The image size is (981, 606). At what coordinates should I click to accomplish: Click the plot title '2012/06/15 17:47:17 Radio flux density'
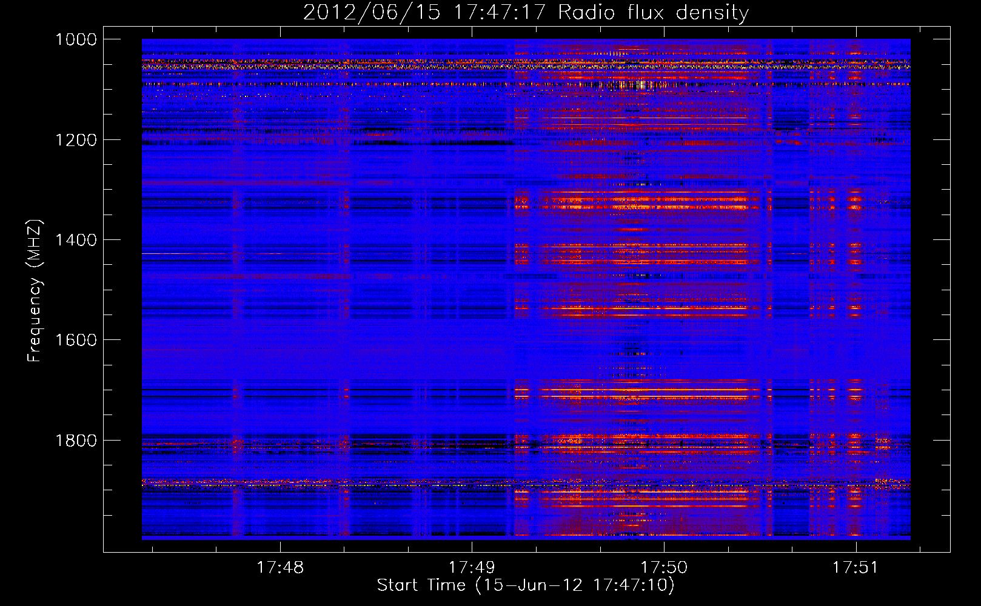click(526, 13)
